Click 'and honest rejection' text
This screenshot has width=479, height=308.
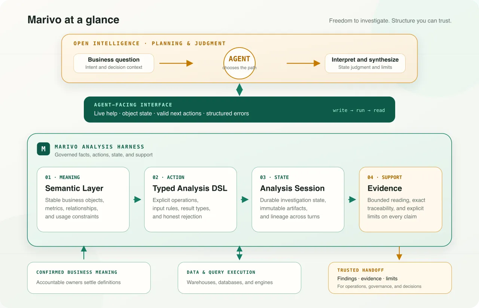coord(177,216)
